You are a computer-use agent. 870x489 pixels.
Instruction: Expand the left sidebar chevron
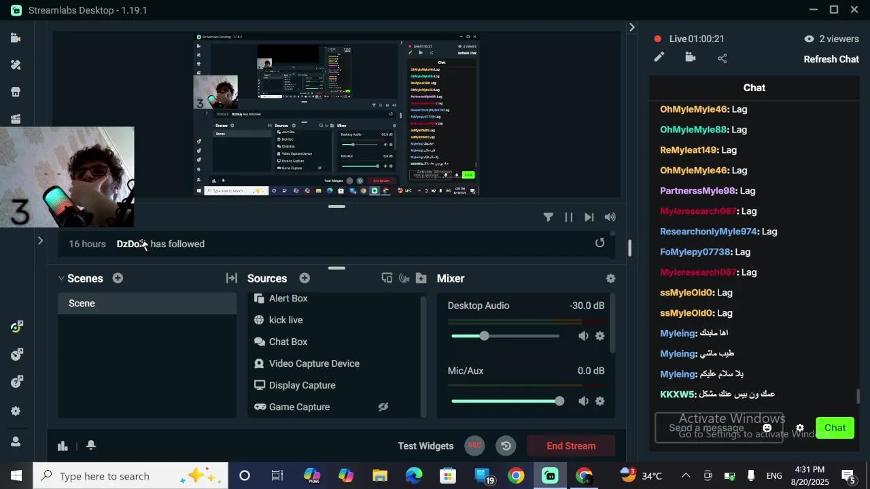click(40, 240)
